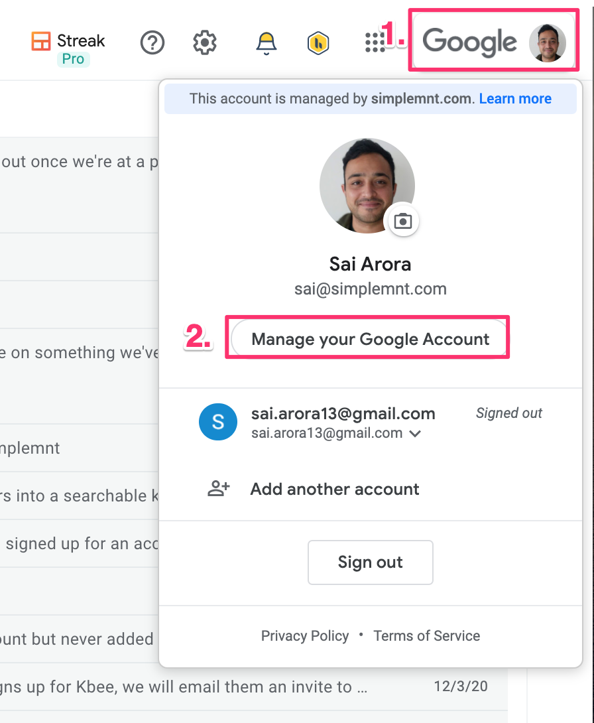Click Add another account
Image resolution: width=594 pixels, height=723 pixels.
[335, 489]
